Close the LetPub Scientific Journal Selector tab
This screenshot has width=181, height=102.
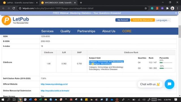click(x=37, y=3)
